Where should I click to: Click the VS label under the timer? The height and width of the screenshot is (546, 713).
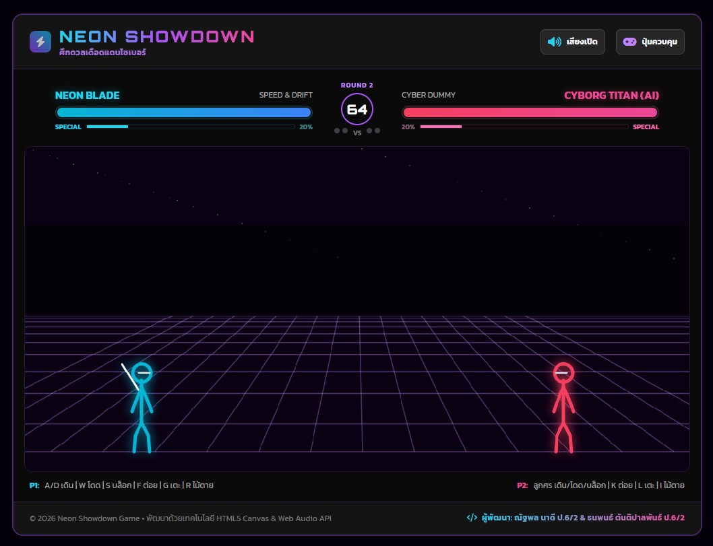click(357, 133)
